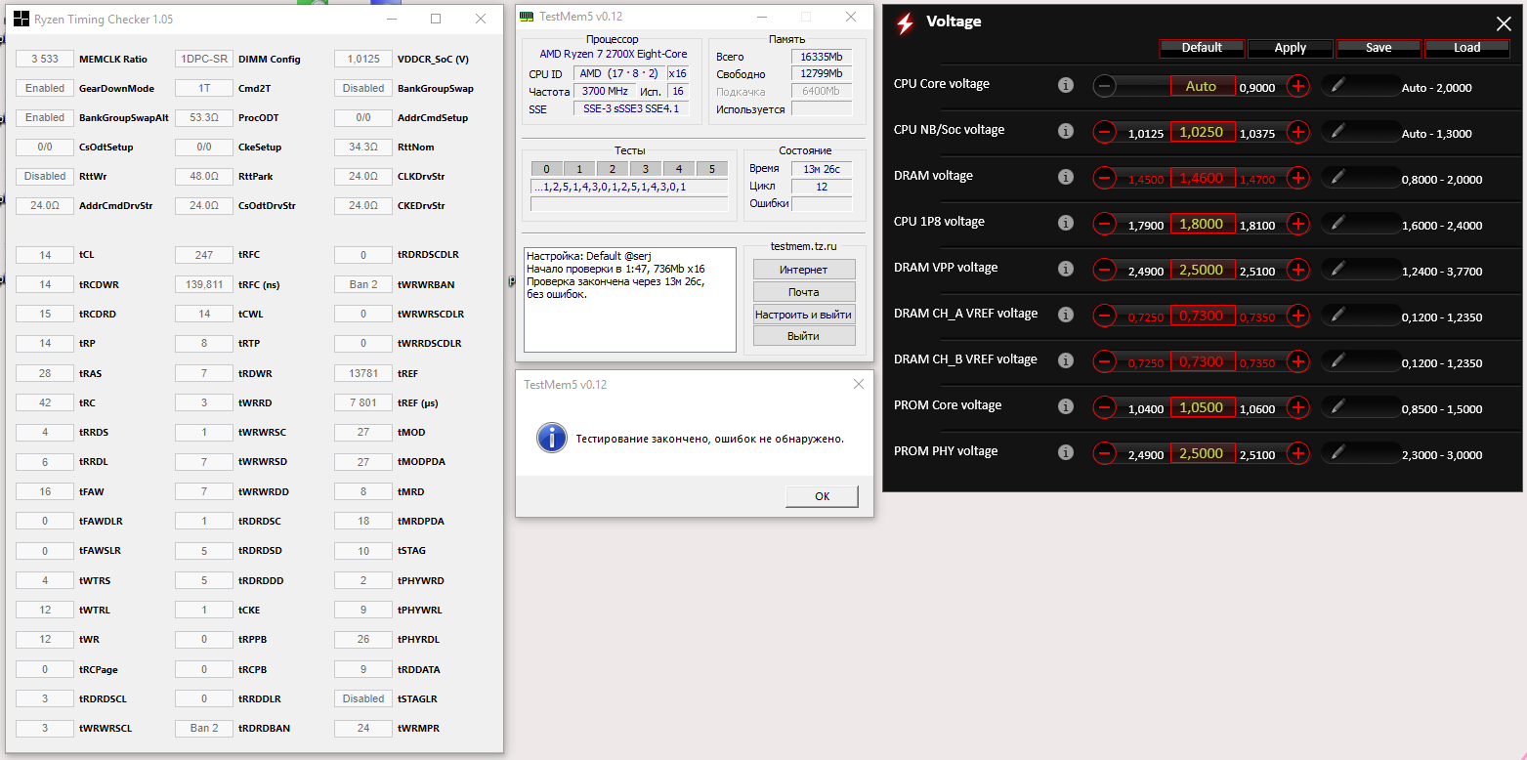Click the CPU 1P8 voltage value 1,8000
The image size is (1527, 760).
click(x=1202, y=224)
